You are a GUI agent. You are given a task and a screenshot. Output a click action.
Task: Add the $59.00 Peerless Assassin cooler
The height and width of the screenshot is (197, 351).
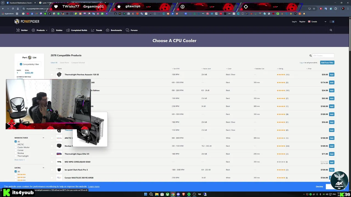(332, 75)
